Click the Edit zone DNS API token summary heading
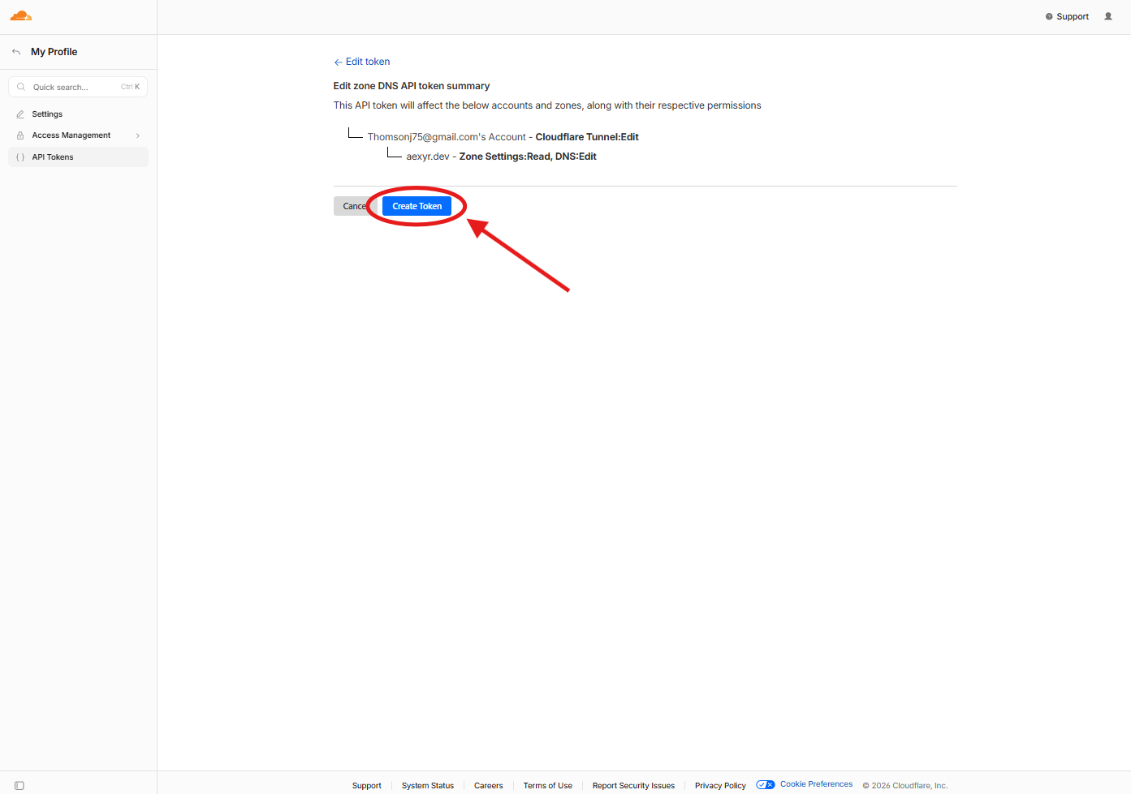The width and height of the screenshot is (1131, 794). [412, 86]
